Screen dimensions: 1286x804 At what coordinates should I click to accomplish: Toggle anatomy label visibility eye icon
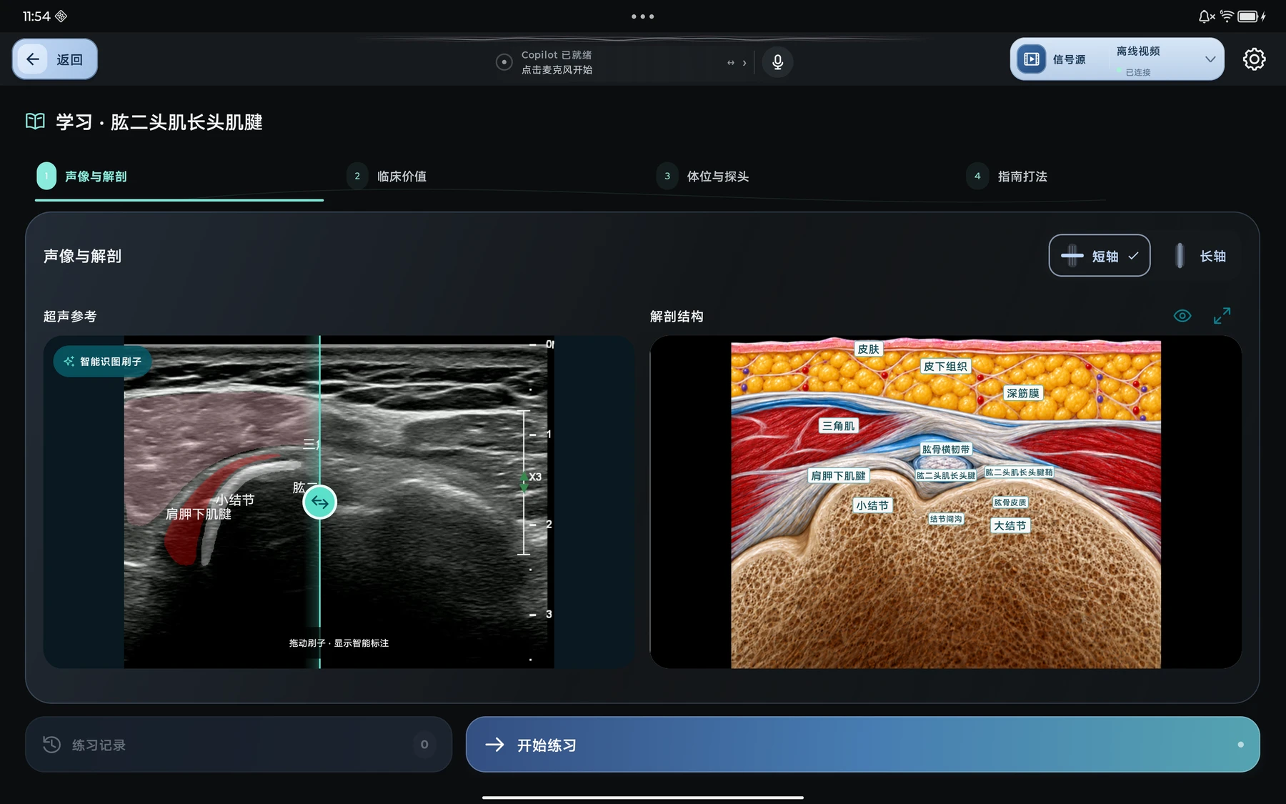1182,316
